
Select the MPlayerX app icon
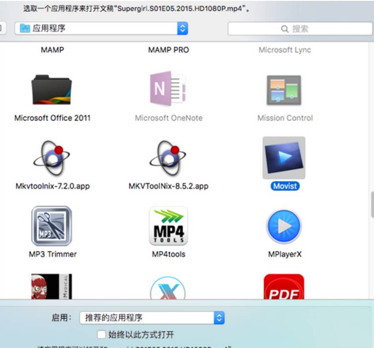[284, 226]
